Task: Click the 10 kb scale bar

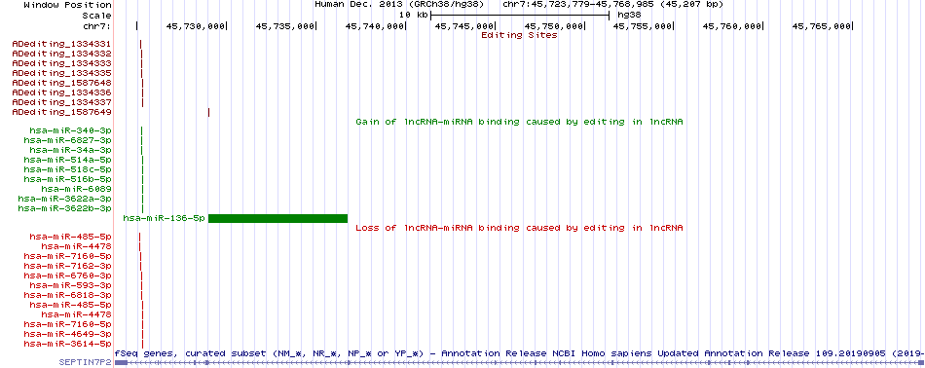Action: 520,15
